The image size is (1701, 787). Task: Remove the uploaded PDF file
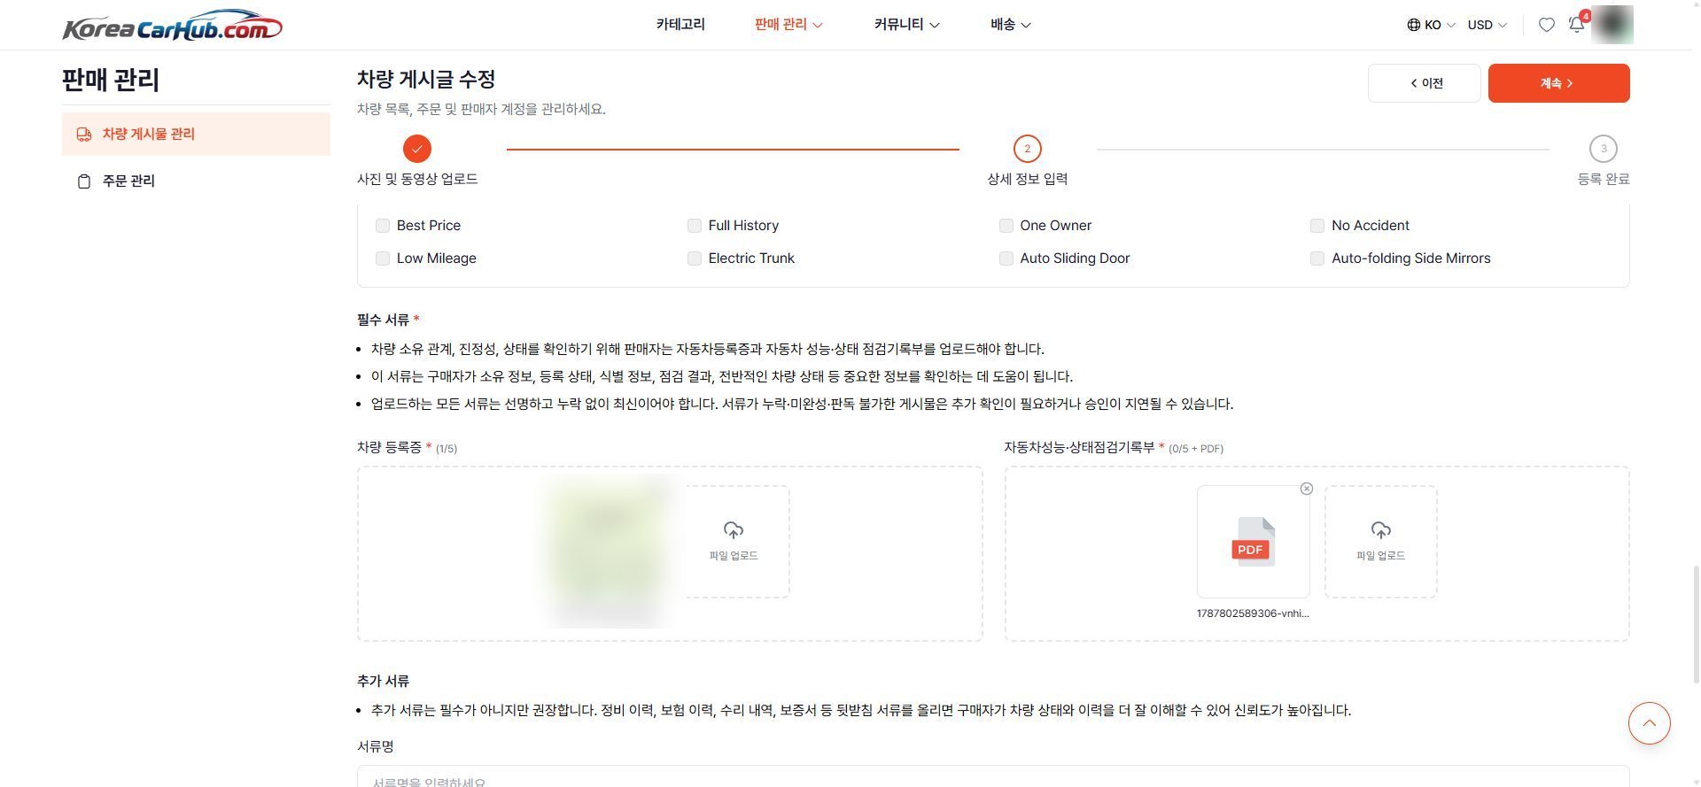1306,489
